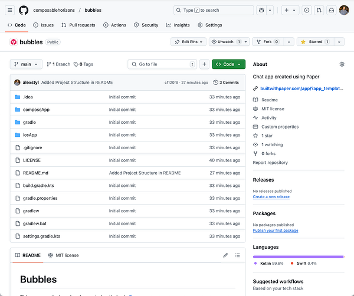Click Create a new release link
The width and height of the screenshot is (354, 296).
[x=271, y=197]
